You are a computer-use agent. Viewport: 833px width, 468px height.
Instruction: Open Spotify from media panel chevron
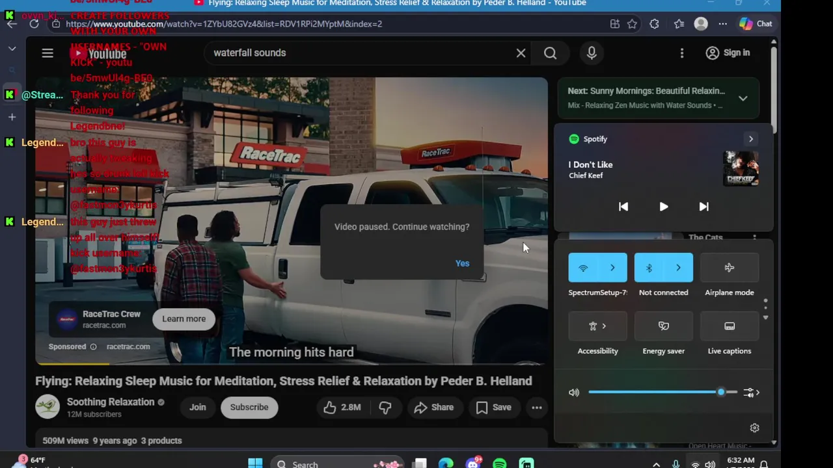point(750,138)
